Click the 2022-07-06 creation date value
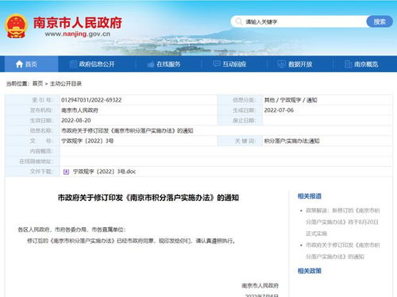This screenshot has width=397, height=297. (x=279, y=110)
